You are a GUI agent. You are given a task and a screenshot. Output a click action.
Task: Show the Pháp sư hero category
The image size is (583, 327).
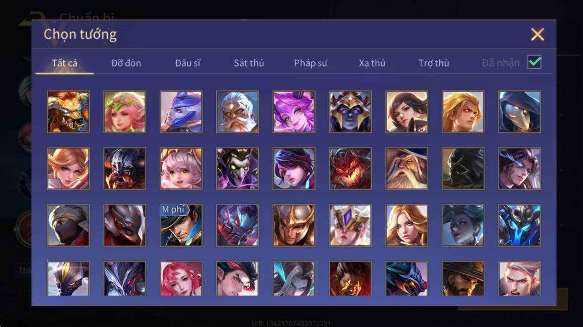pos(310,63)
